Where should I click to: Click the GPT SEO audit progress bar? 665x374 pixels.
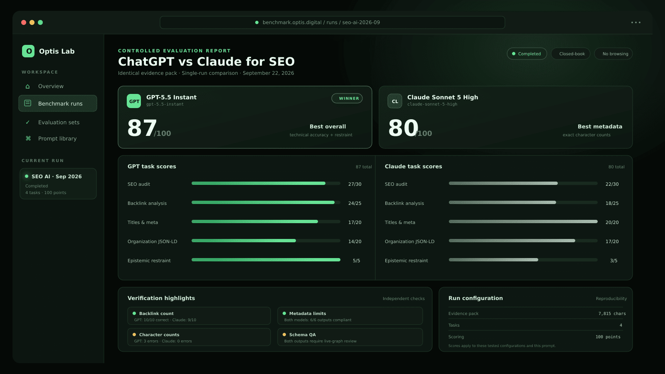click(x=266, y=183)
